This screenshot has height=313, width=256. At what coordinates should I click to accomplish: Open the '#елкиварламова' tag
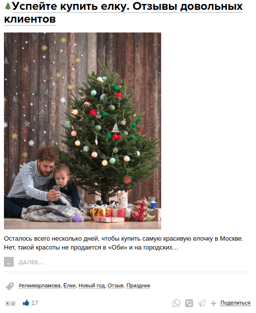[39, 285]
